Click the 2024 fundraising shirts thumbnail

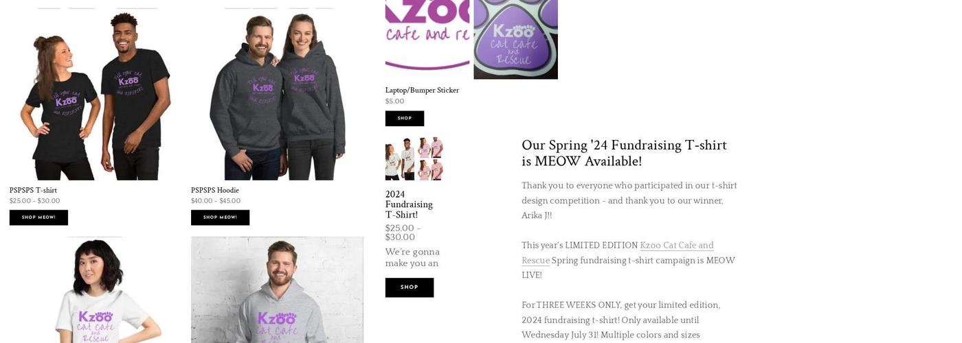(414, 158)
